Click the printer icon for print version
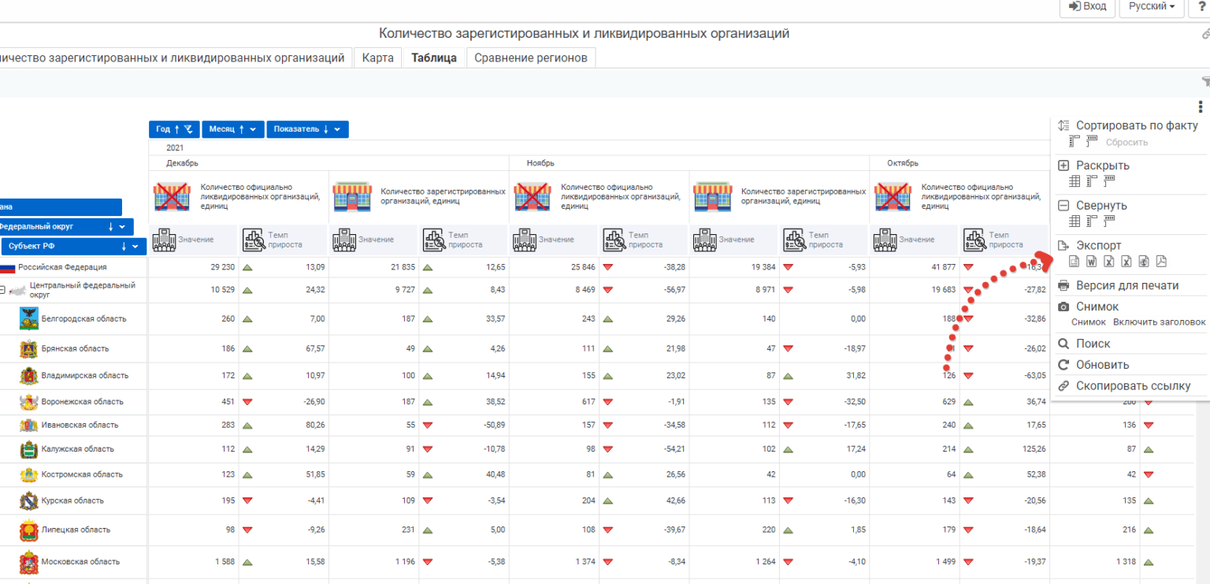The width and height of the screenshot is (1210, 584). point(1063,285)
